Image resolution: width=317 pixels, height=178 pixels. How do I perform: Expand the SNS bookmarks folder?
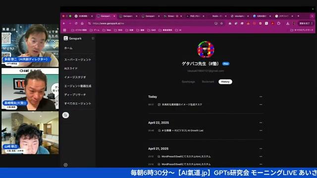point(118,30)
